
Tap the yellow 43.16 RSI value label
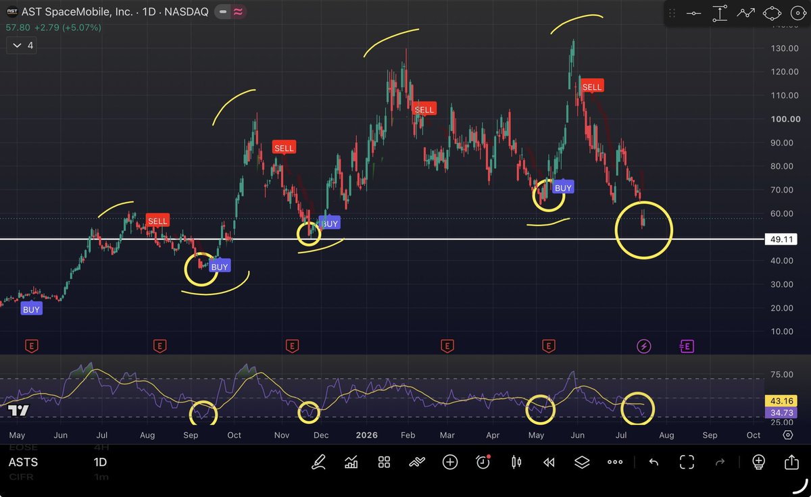tap(781, 401)
